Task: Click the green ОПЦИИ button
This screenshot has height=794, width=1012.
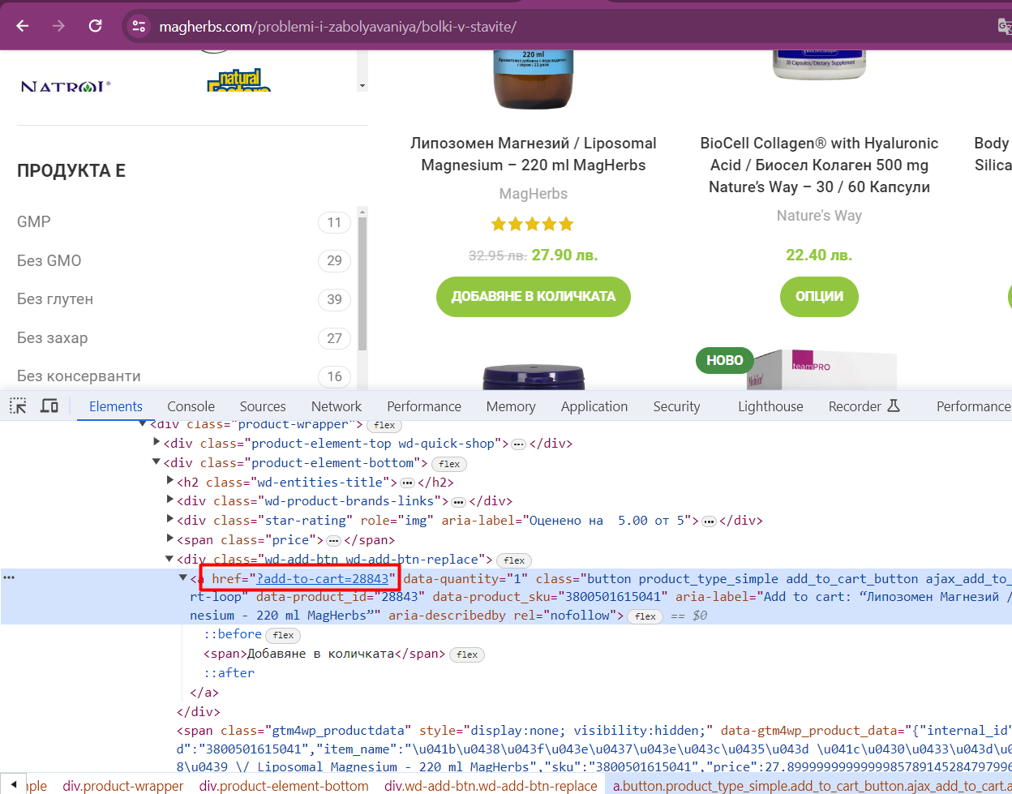Action: tap(819, 297)
